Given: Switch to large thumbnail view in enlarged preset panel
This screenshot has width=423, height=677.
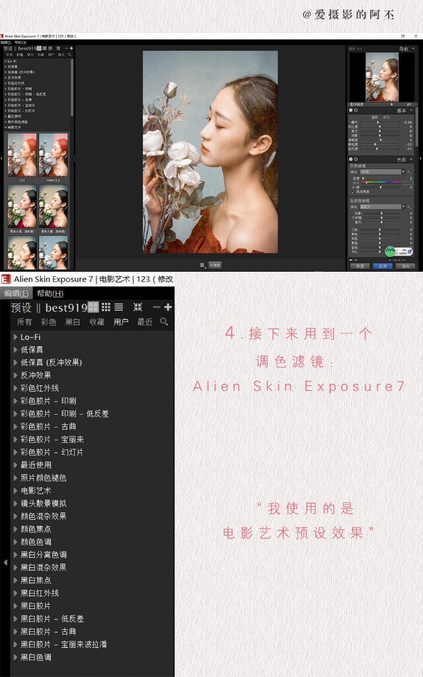Looking at the screenshot, I should coord(93,307).
